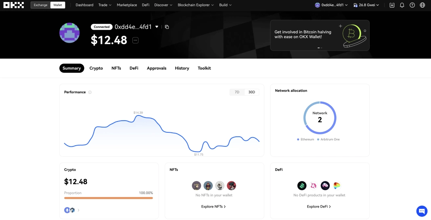This screenshot has width=431, height=220.
Task: Click the small header account avatar
Action: click(317, 5)
